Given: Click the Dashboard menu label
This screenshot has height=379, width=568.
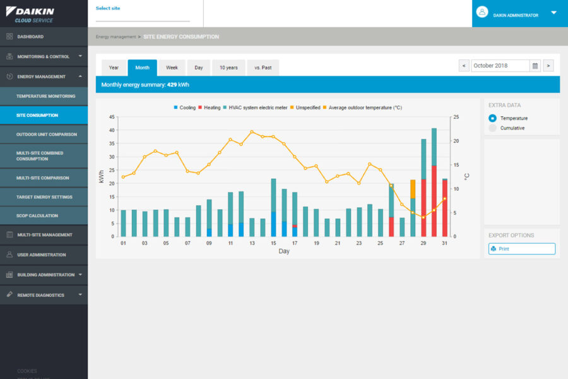Looking at the screenshot, I should [x=30, y=37].
